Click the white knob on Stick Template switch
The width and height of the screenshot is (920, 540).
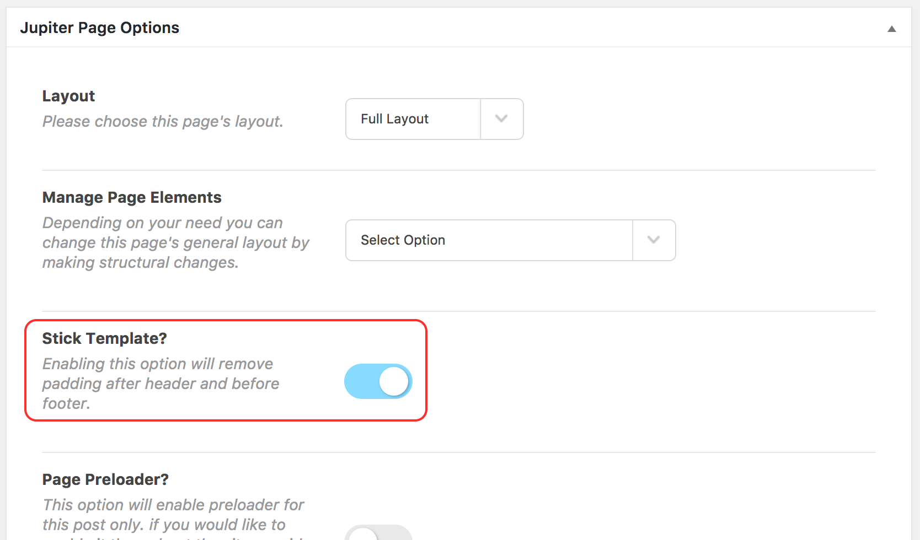coord(394,381)
